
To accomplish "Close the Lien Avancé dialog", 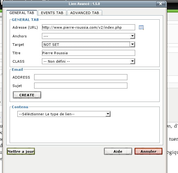I will tap(161, 4).
